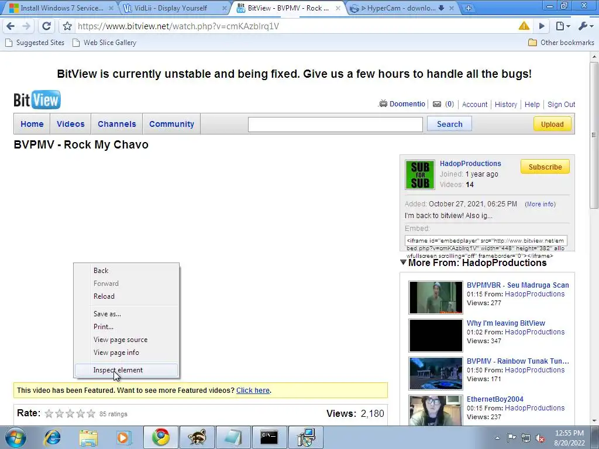Image resolution: width=599 pixels, height=449 pixels.
Task: Click the browser forward arrow
Action: (x=26, y=26)
